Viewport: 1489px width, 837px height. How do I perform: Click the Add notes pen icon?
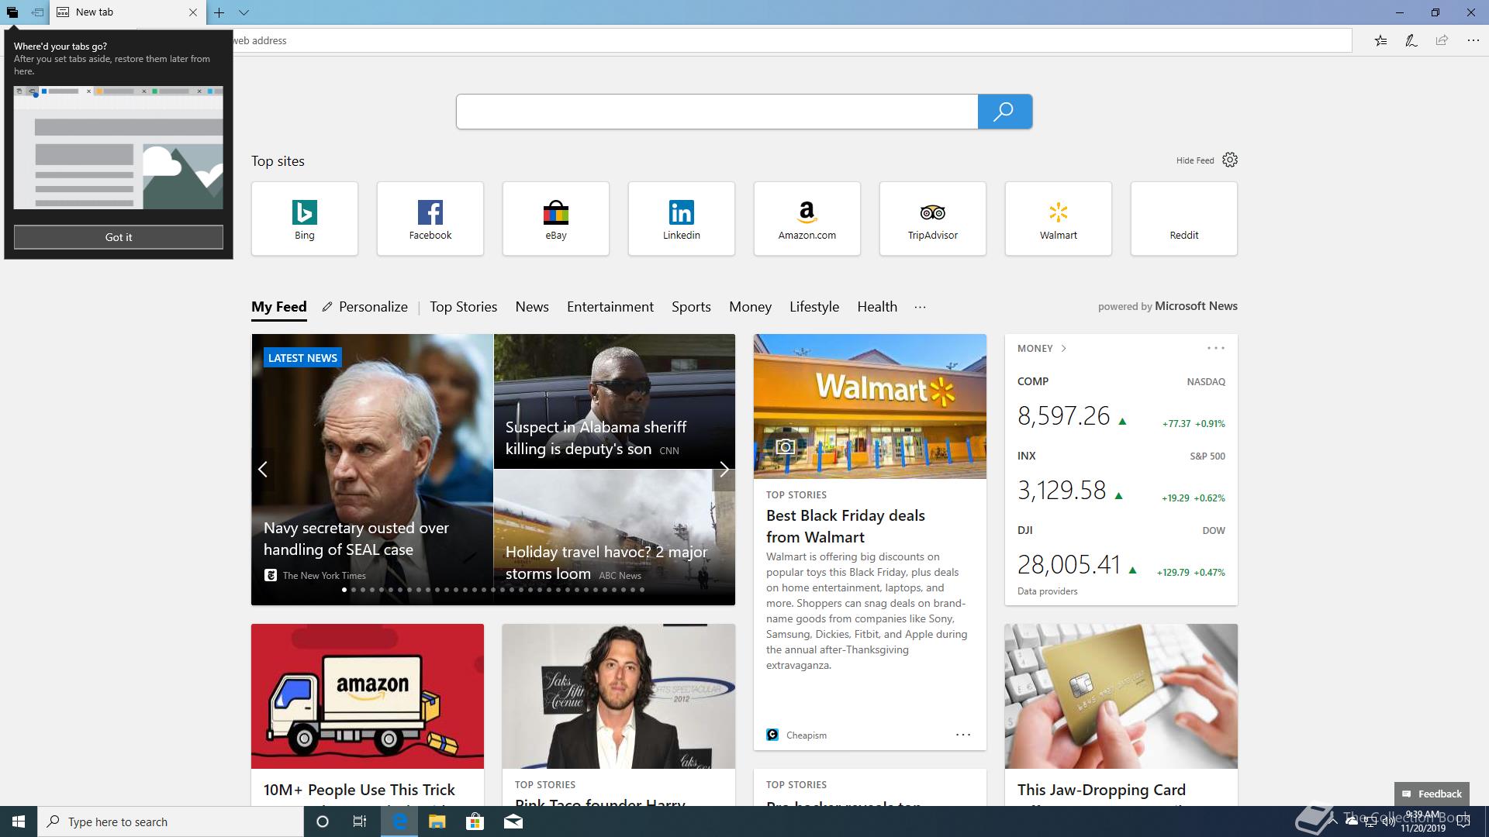click(x=1411, y=40)
